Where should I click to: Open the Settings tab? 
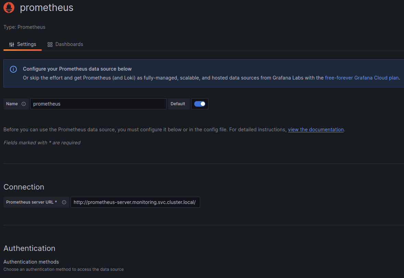[x=23, y=44]
